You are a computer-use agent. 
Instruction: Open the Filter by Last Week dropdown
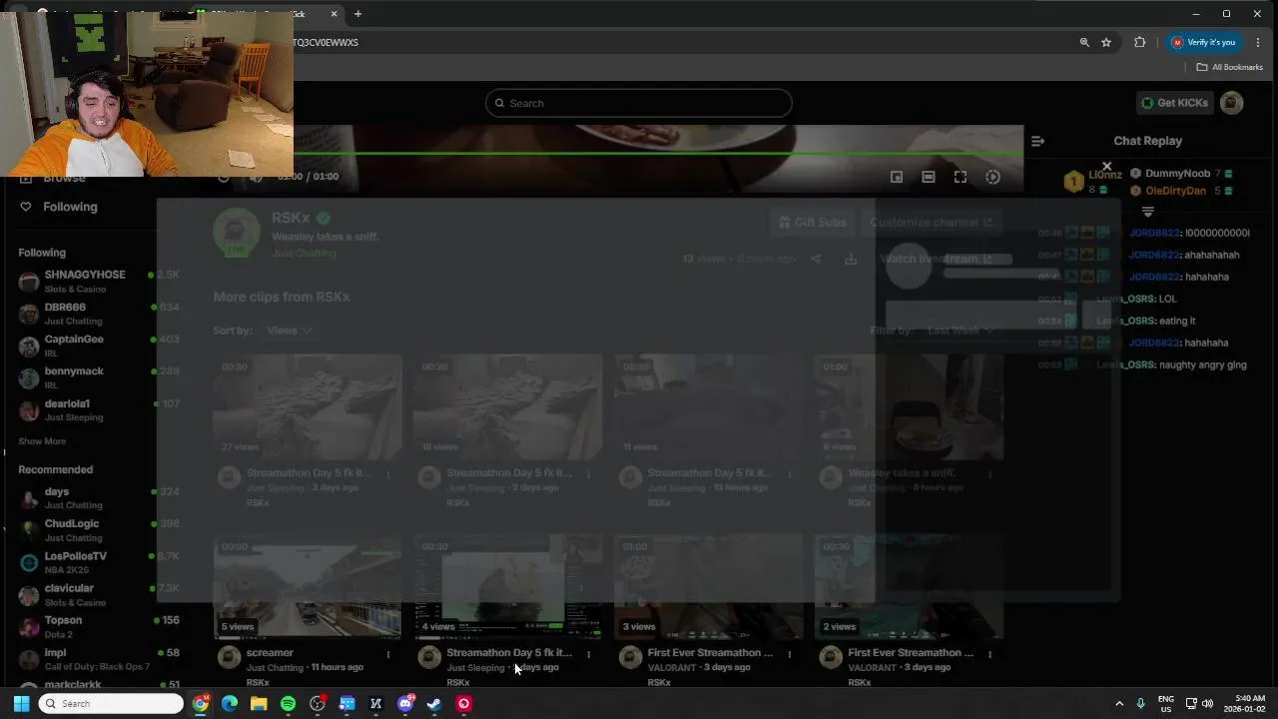[960, 331]
